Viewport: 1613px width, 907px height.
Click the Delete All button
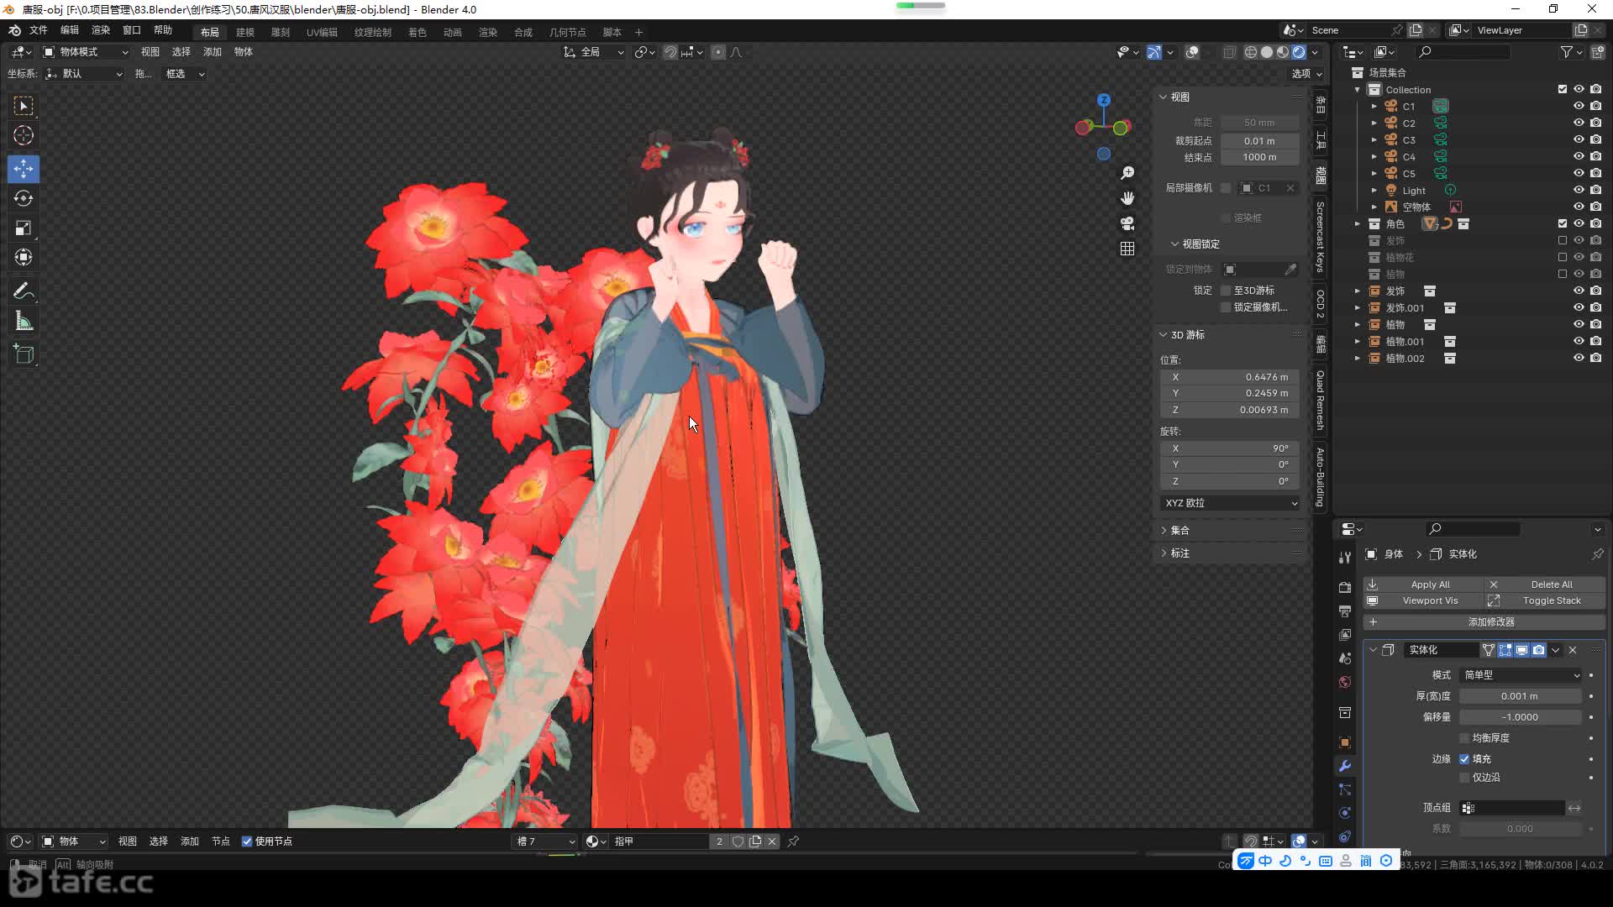(x=1544, y=585)
